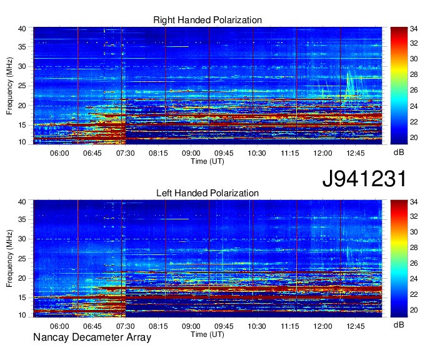
Task: Click the 15 MHz tick of Left Handed plot
Action: pyautogui.click(x=22, y=298)
